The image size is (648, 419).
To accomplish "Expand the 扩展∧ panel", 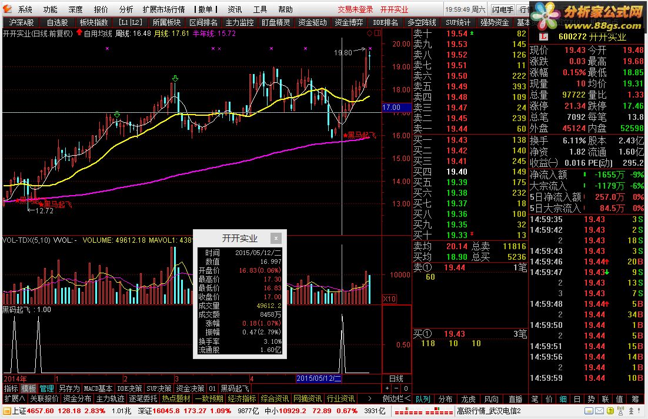I will click(x=15, y=399).
